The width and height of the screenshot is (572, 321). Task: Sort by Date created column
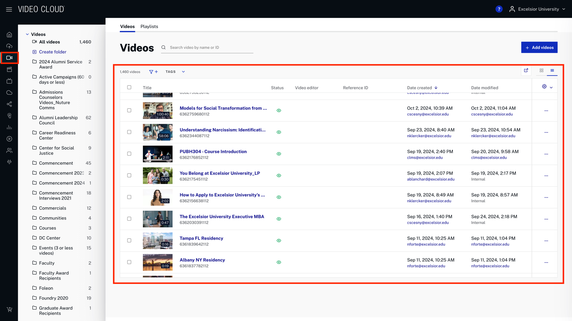[422, 88]
